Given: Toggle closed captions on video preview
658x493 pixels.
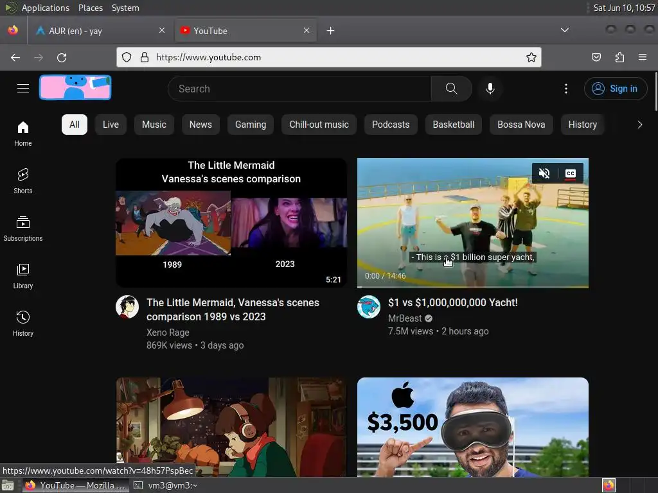Looking at the screenshot, I should tap(571, 173).
